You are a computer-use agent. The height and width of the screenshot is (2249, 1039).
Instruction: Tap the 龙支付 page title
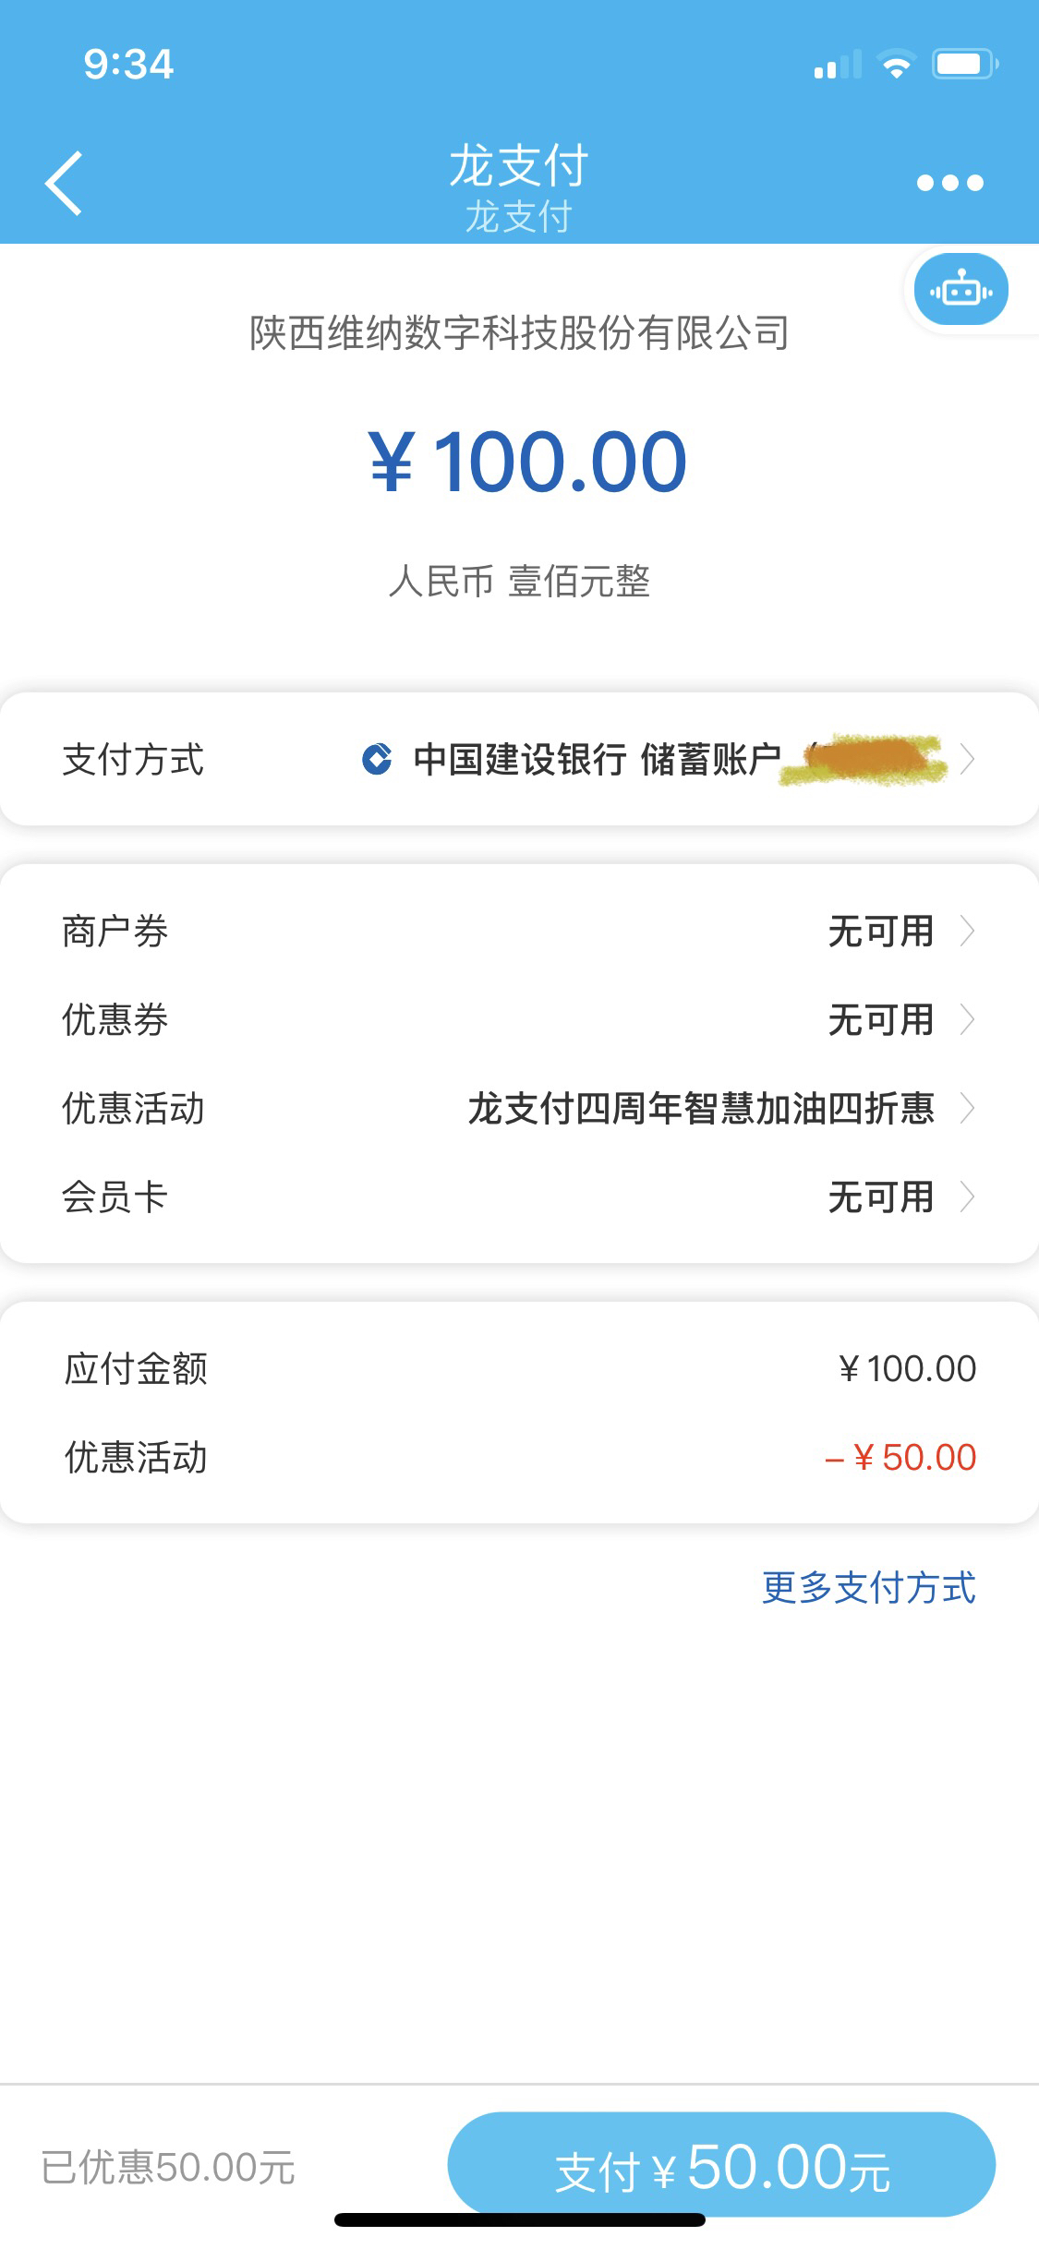tap(519, 166)
